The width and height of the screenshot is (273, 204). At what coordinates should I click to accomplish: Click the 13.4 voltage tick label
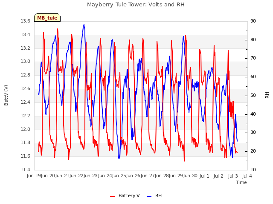click(25, 35)
